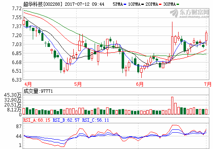Click the first red candlestick at 4月
The image size is (213, 149).
24,22
